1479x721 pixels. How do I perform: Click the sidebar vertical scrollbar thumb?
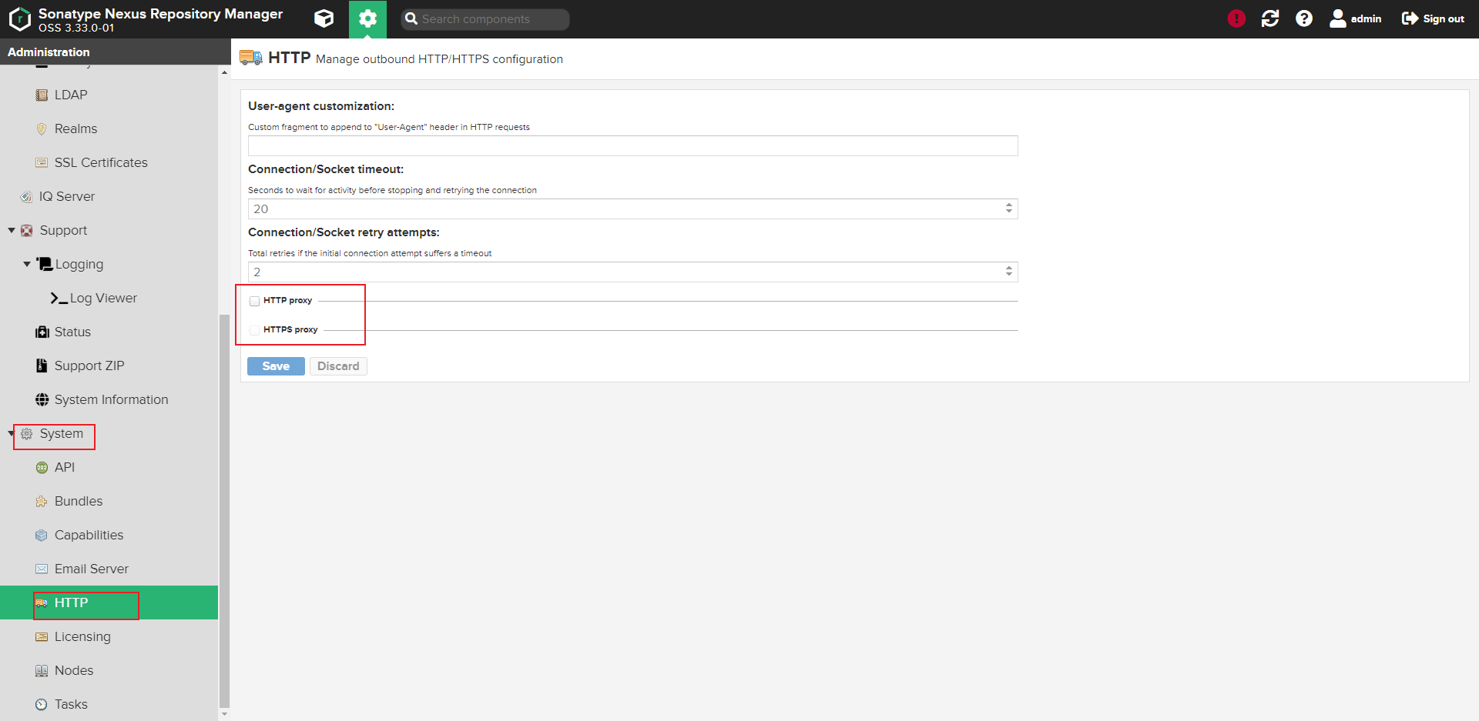224,510
